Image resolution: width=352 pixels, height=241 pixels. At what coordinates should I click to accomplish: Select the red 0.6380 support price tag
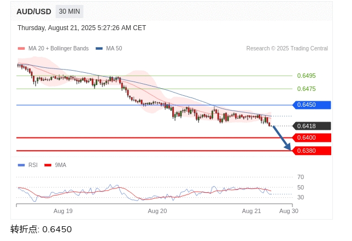click(312, 151)
